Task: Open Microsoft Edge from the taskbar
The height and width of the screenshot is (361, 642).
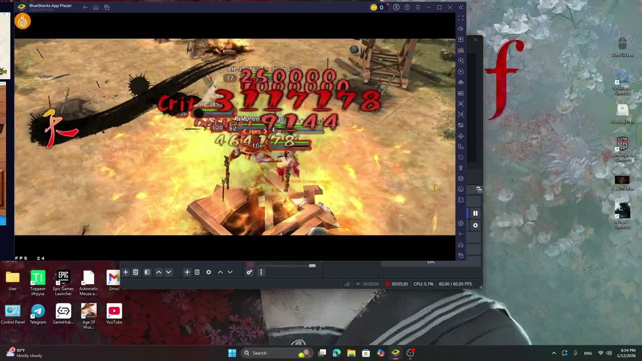Action: [x=337, y=353]
